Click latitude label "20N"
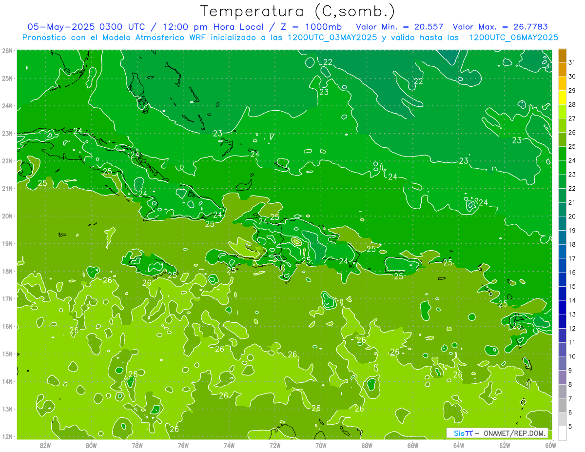This screenshot has width=585, height=452. click(7, 216)
